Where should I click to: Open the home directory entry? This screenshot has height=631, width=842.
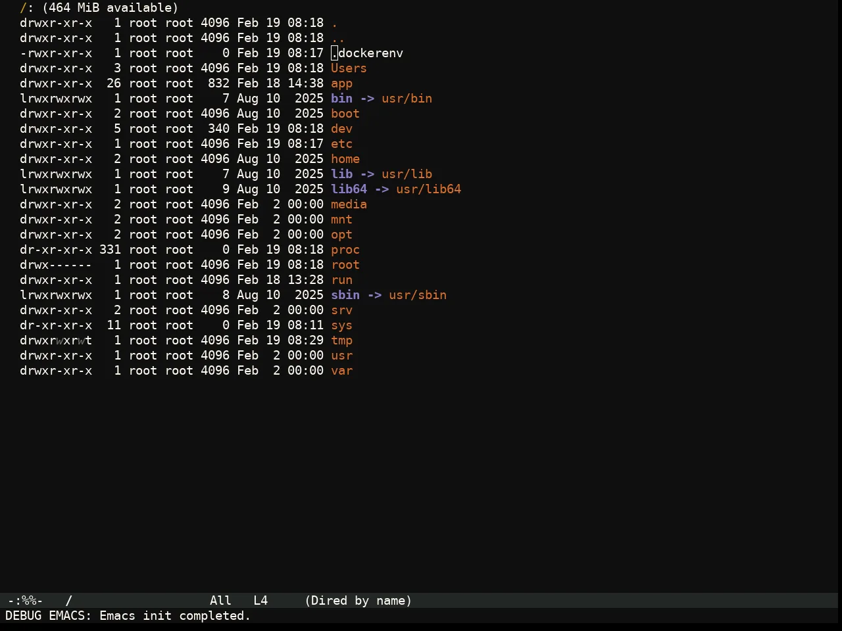[345, 159]
